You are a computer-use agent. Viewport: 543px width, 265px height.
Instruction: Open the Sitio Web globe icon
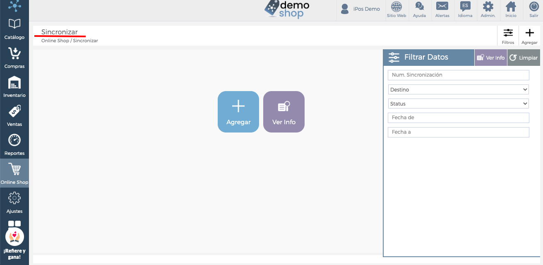396,10
